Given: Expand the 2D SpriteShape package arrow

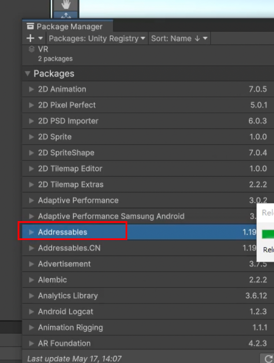Looking at the screenshot, I should 31,153.
